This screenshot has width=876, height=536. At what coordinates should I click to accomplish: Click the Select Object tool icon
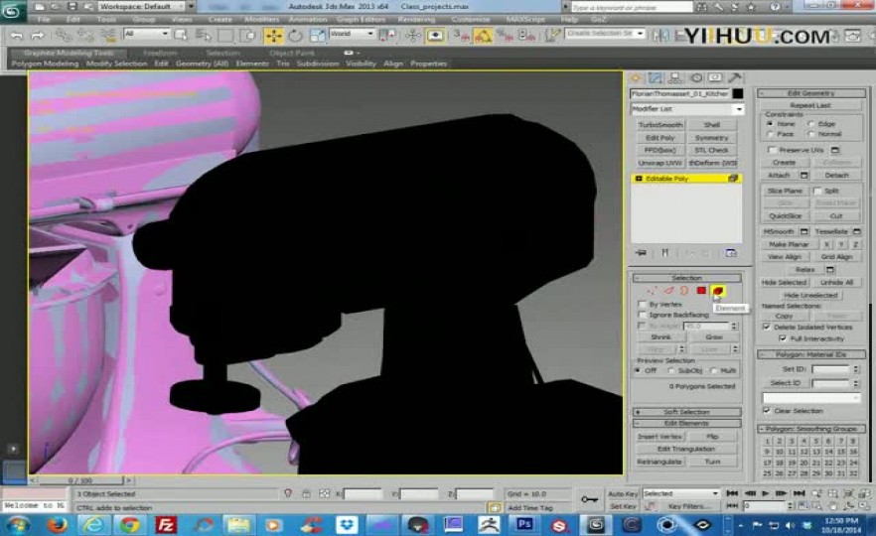pos(181,36)
